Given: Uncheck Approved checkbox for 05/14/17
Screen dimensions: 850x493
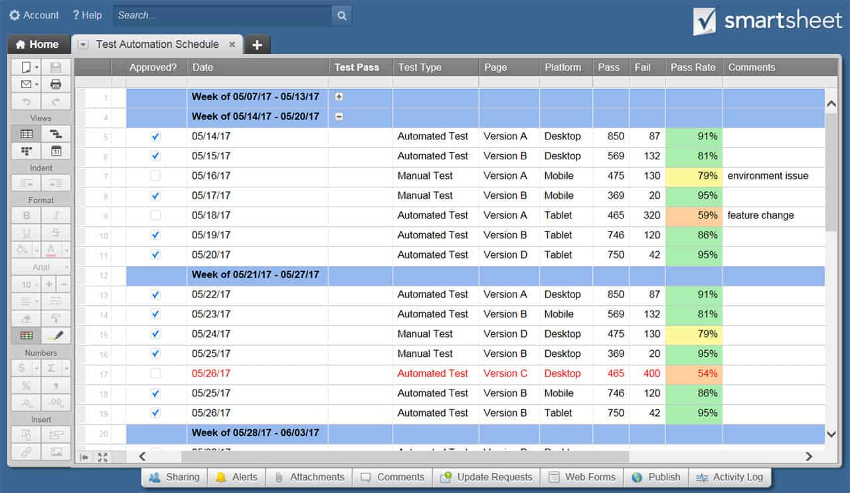Looking at the screenshot, I should [155, 136].
